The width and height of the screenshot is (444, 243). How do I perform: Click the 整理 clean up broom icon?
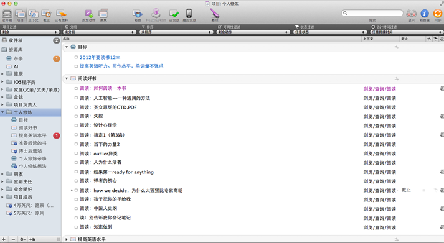(x=215, y=13)
